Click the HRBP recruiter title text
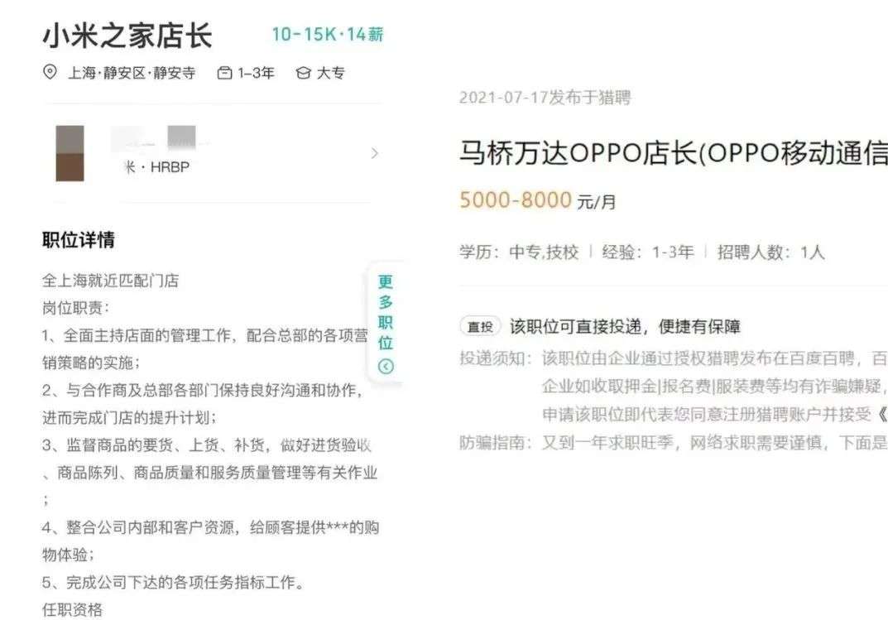888x620 pixels. coord(170,167)
